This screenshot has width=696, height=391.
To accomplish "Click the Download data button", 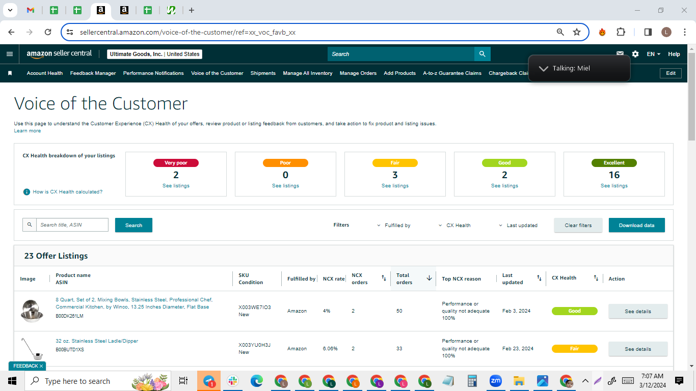I will tap(636, 225).
